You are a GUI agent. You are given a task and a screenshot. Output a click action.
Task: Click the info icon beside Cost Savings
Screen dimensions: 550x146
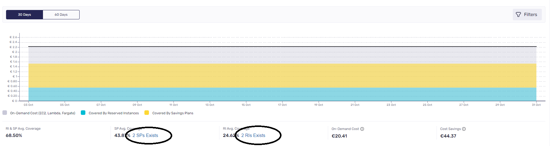pyautogui.click(x=464, y=129)
